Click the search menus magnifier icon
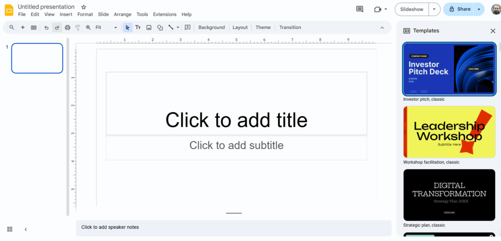This screenshot has height=241, width=501. click(12, 27)
